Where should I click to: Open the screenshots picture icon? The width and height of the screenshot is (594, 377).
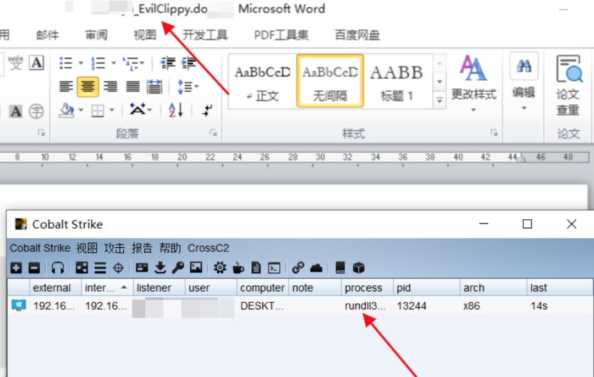pyautogui.click(x=196, y=268)
